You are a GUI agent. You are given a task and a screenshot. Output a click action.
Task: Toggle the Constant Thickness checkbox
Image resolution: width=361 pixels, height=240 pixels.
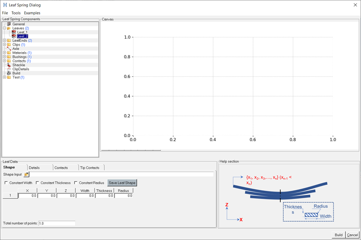point(37,183)
